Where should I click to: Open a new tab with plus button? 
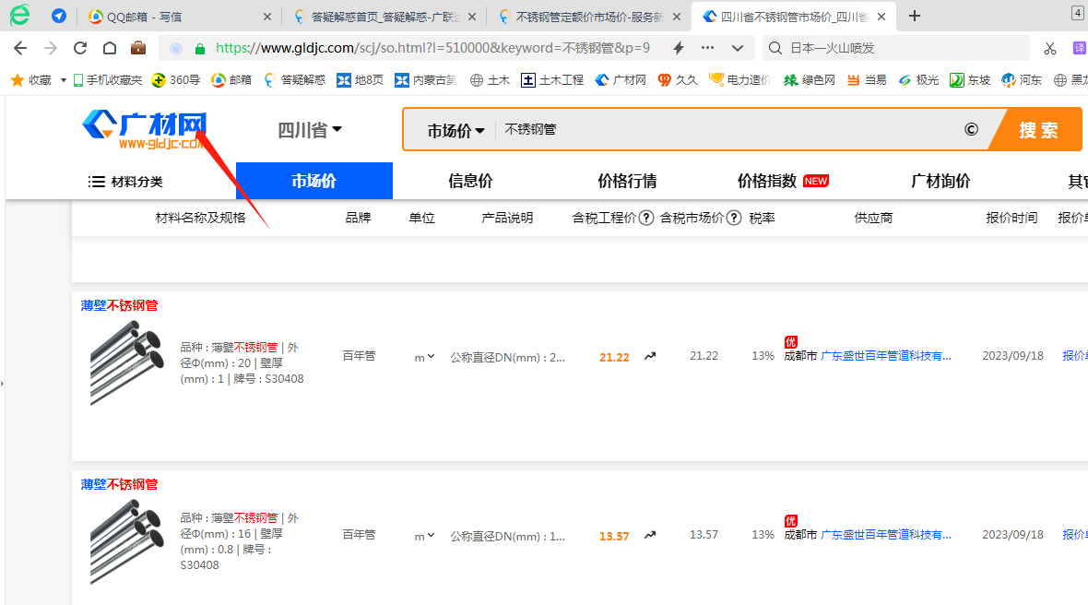pos(915,16)
